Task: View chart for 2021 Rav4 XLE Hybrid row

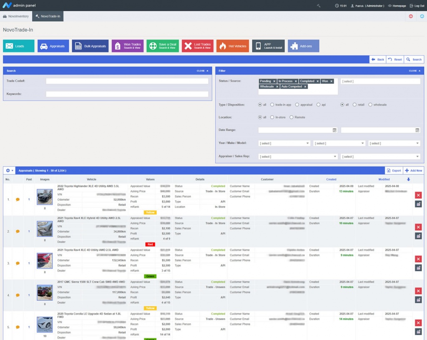Action: point(418,236)
